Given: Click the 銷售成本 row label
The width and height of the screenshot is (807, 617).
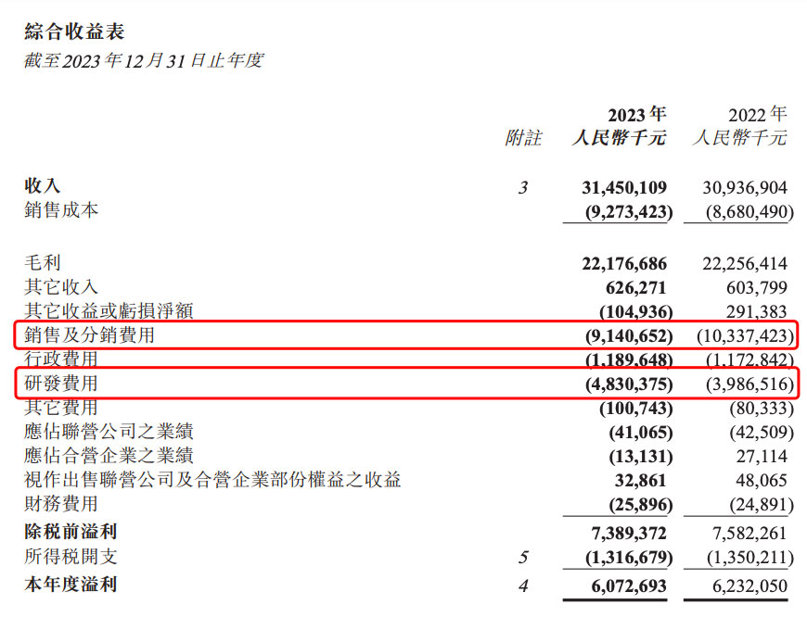Looking at the screenshot, I should click(x=60, y=211).
